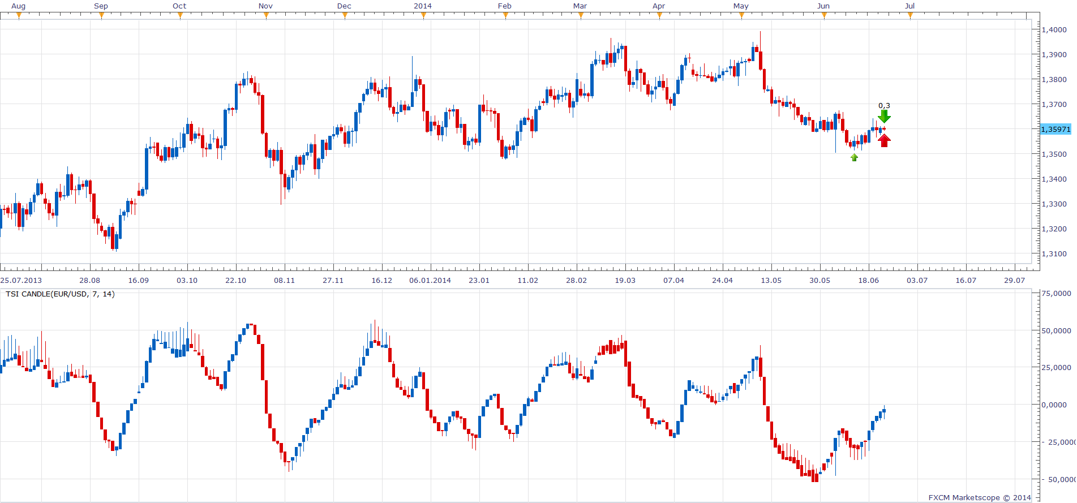Click the 28.02 date label
This screenshot has width=1077, height=503.
coord(576,280)
